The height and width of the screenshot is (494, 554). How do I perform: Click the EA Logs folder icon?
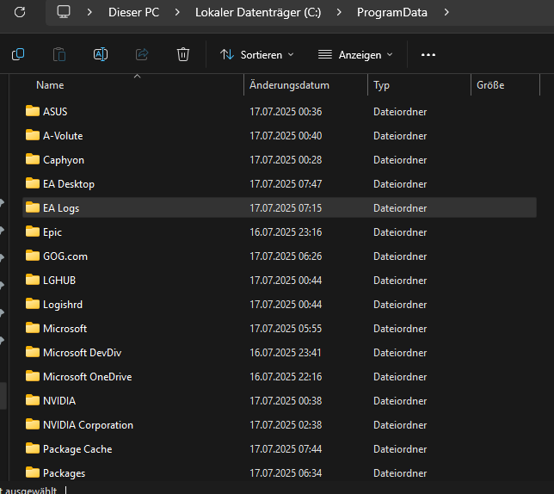[x=33, y=207]
